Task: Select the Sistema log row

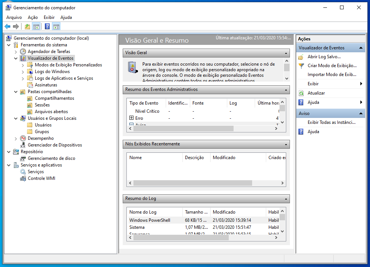Action: click(x=204, y=227)
